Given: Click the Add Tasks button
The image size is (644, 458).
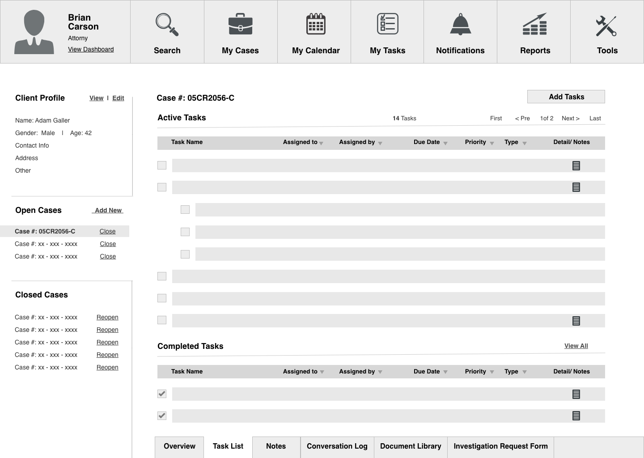Looking at the screenshot, I should click(x=566, y=97).
